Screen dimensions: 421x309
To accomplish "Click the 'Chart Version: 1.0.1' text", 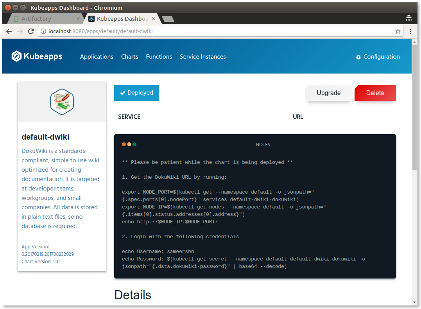I will coord(41,261).
